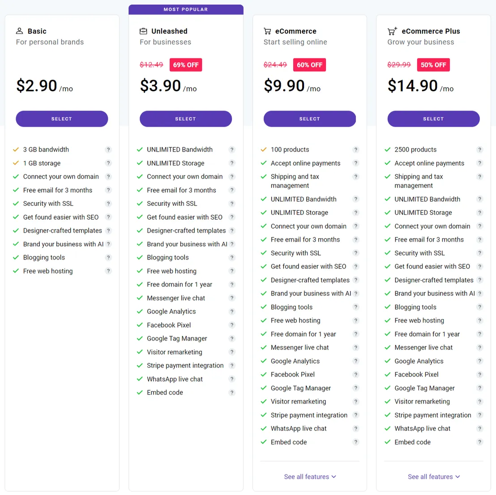Click the 69% OFF badge
The width and height of the screenshot is (496, 495).
(185, 64)
